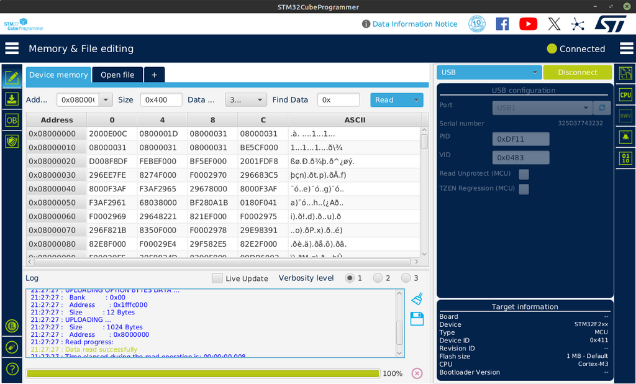
Task: Open the Facebook icon
Action: (x=502, y=24)
